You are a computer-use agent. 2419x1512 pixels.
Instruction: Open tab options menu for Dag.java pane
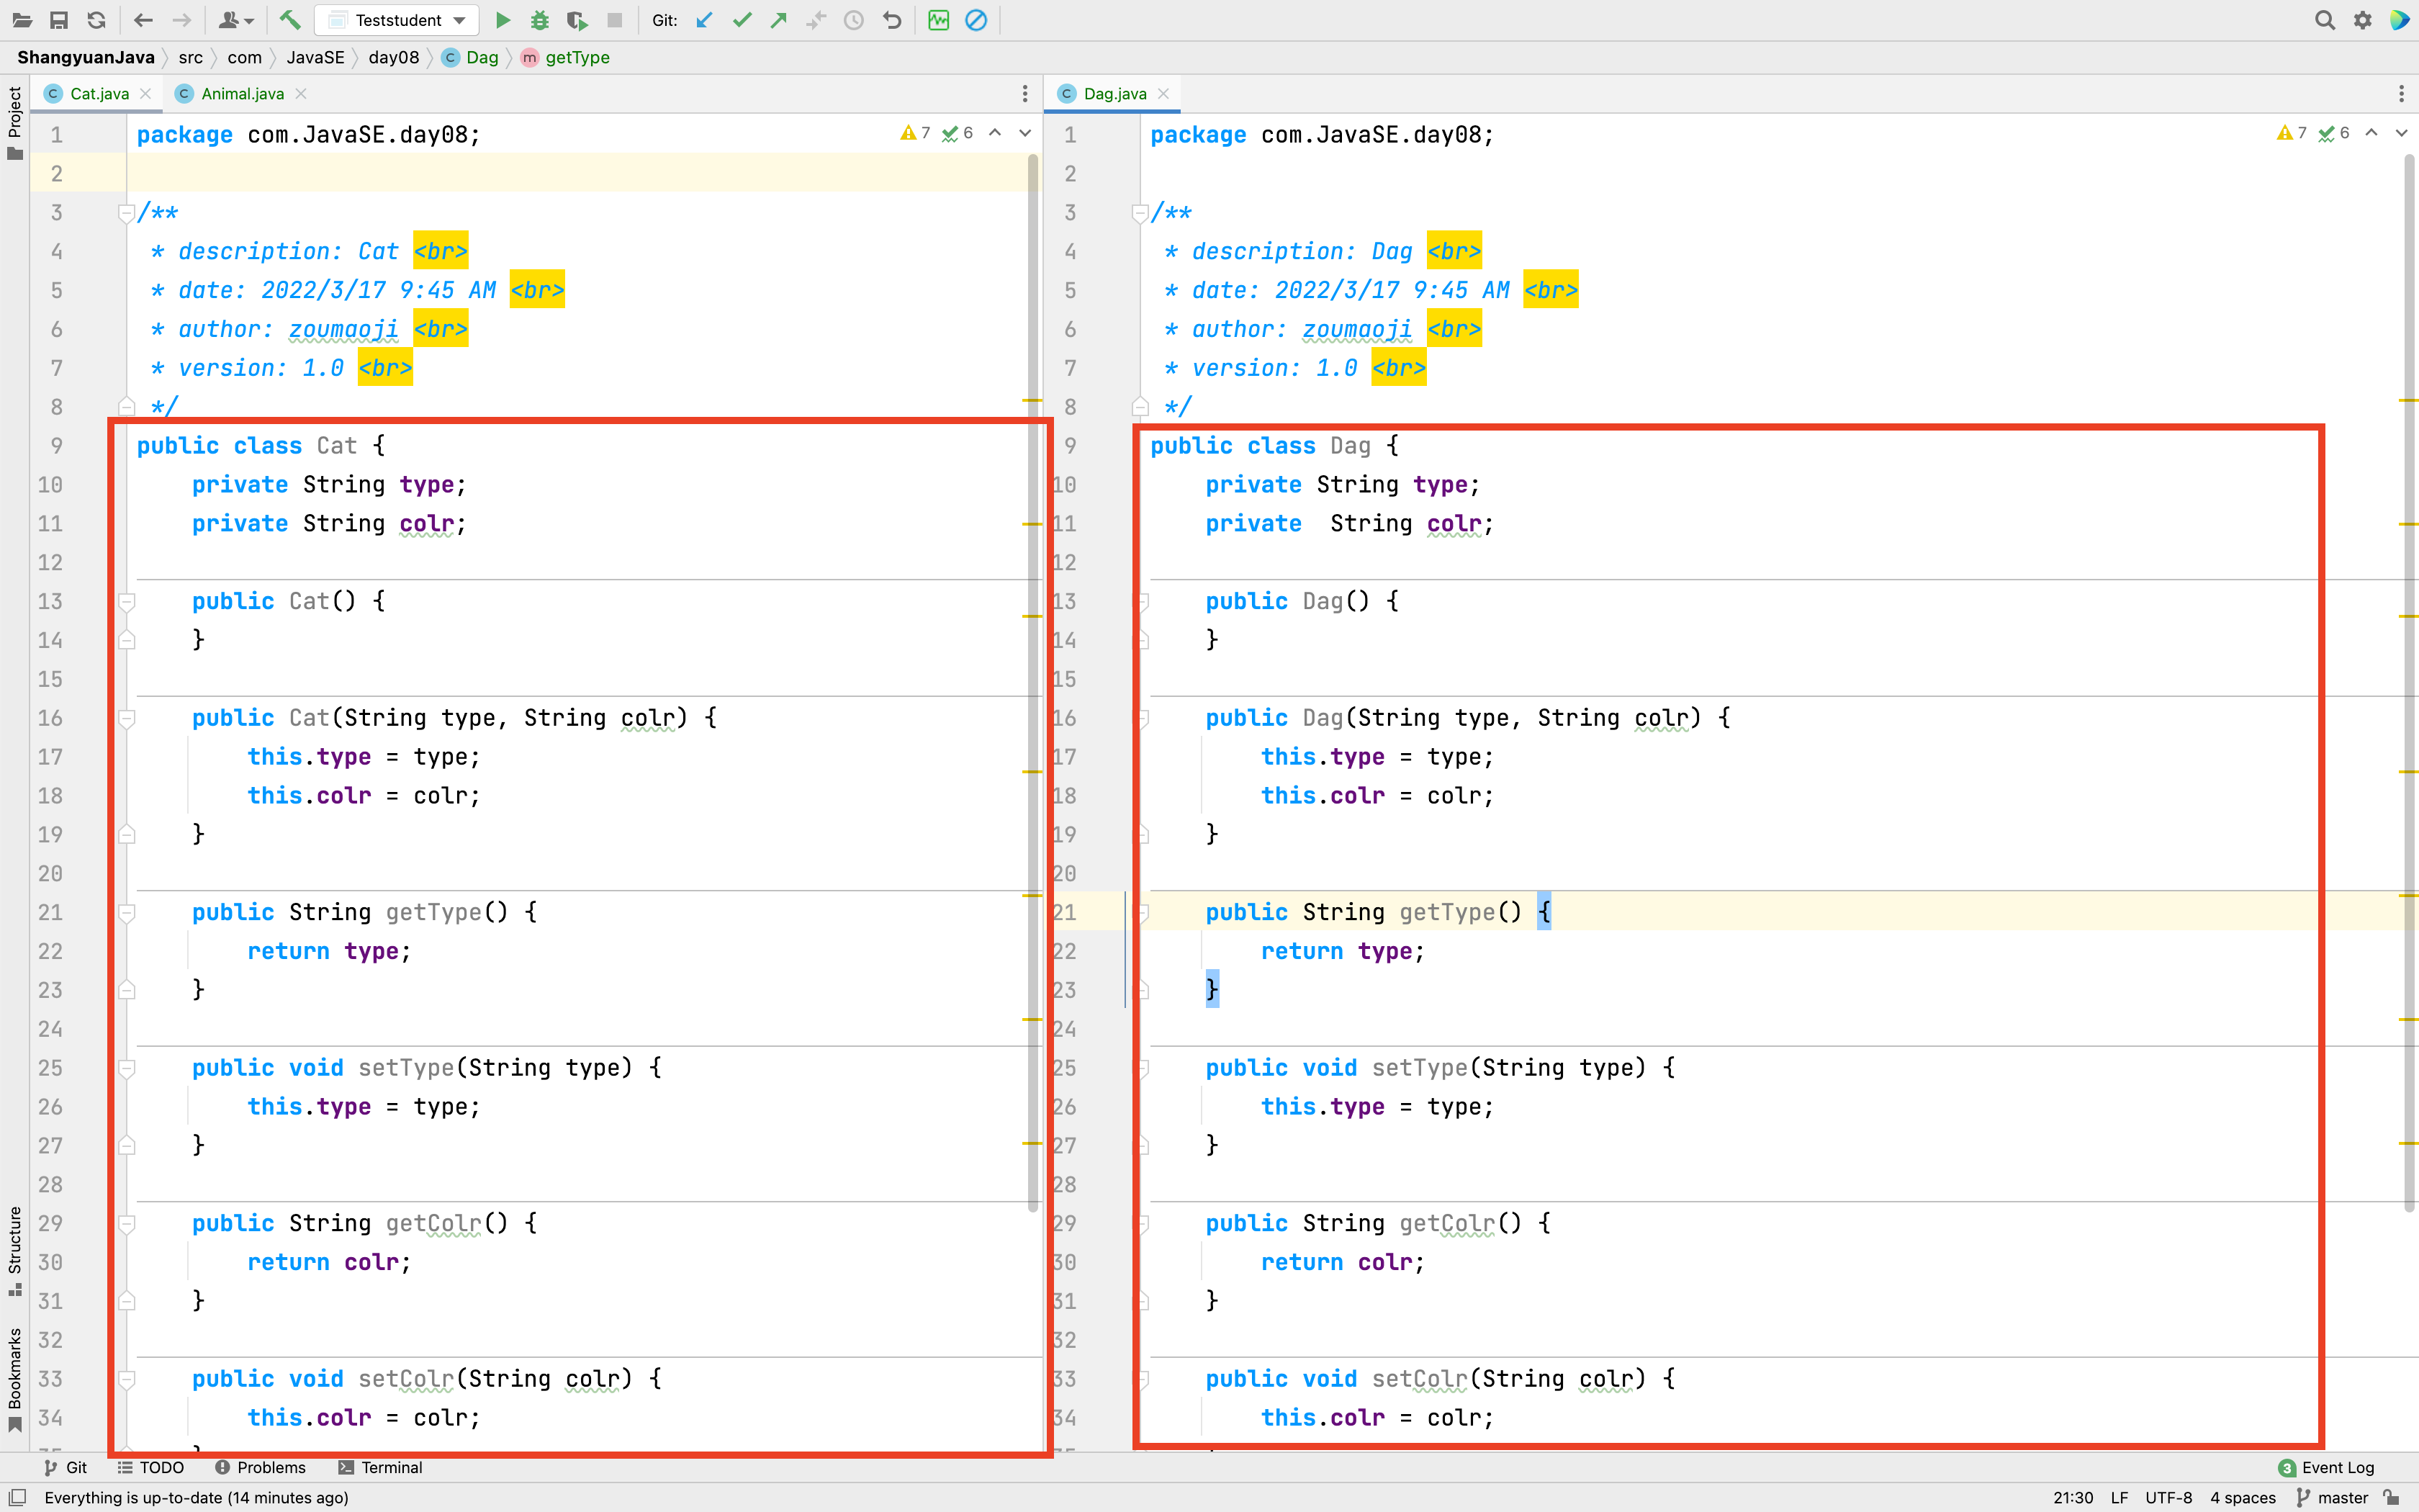coord(2401,94)
